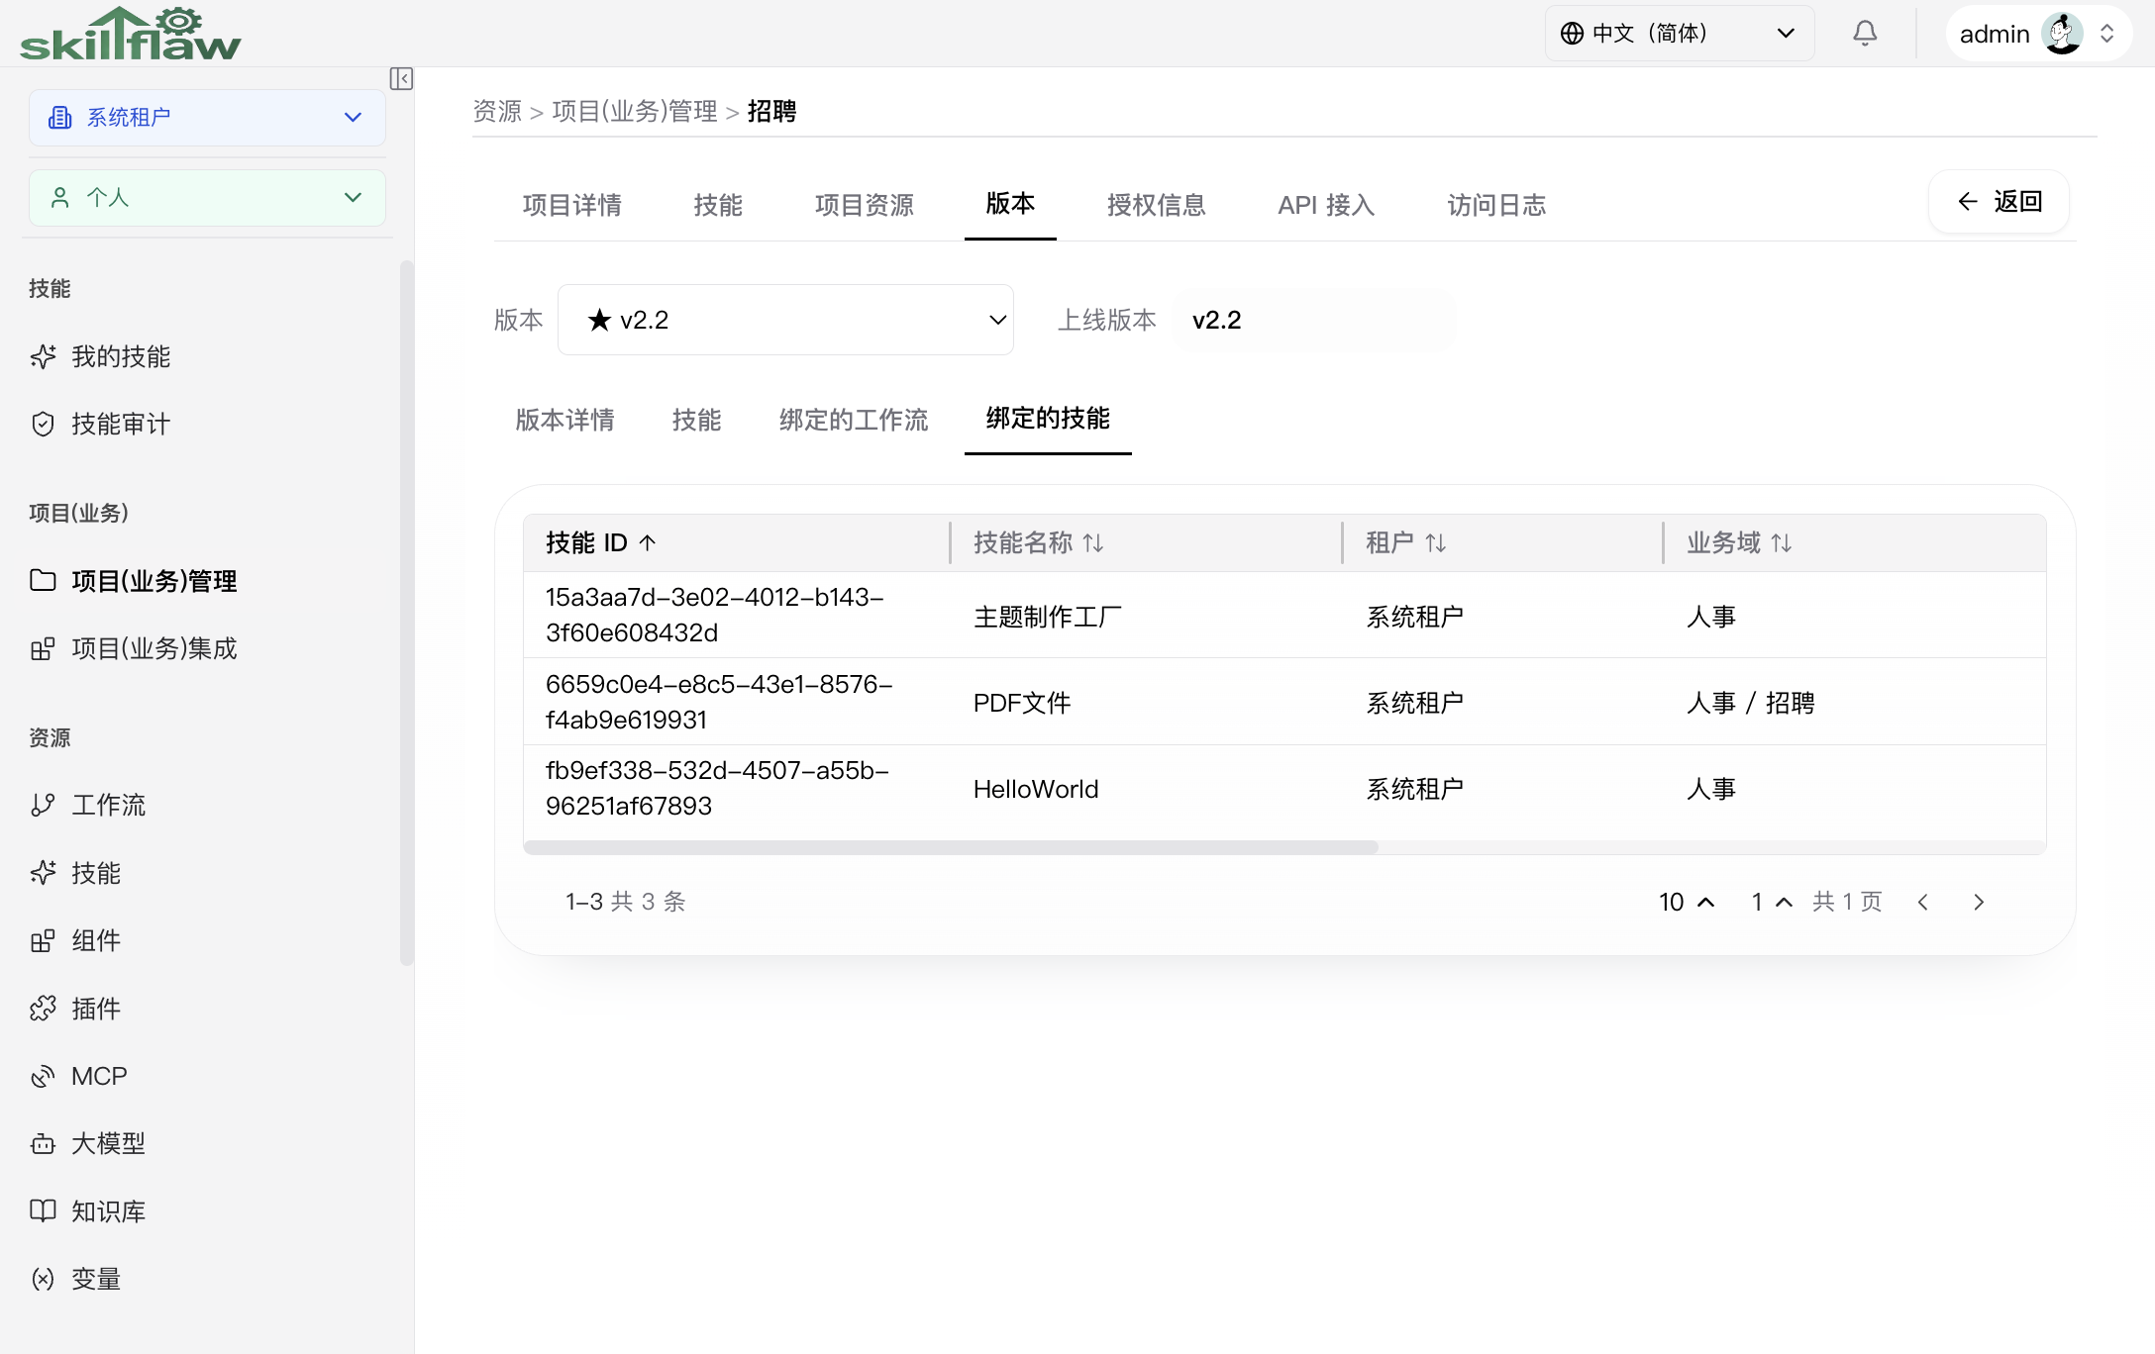
Task: Click the MCP satellite icon
Action: [x=43, y=1076]
